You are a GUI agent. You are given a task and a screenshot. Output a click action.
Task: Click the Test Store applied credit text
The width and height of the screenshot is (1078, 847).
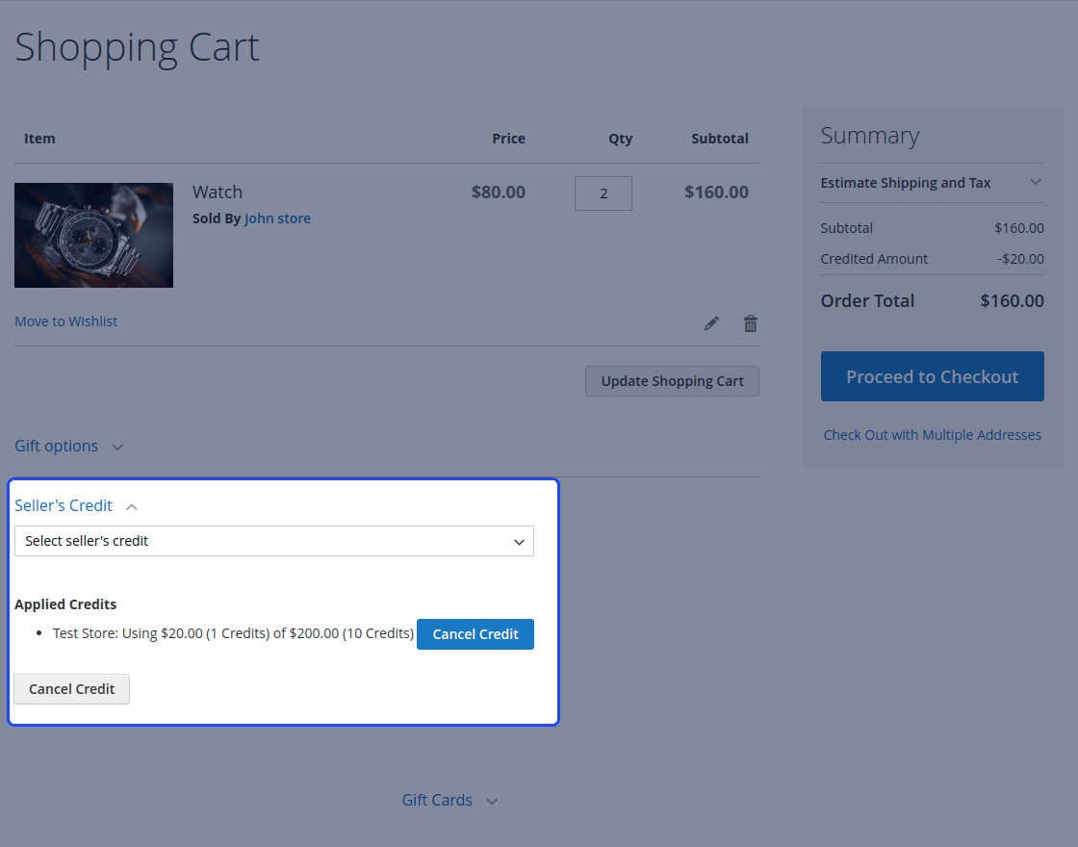coord(233,633)
